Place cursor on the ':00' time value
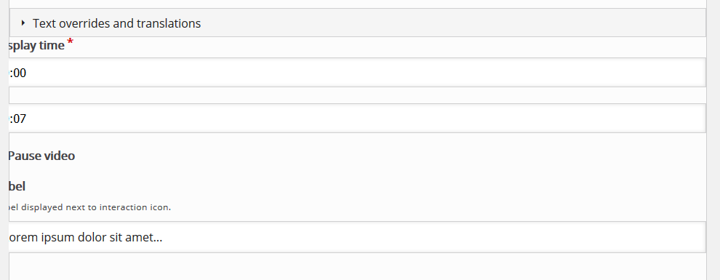The image size is (720, 280). 17,73
